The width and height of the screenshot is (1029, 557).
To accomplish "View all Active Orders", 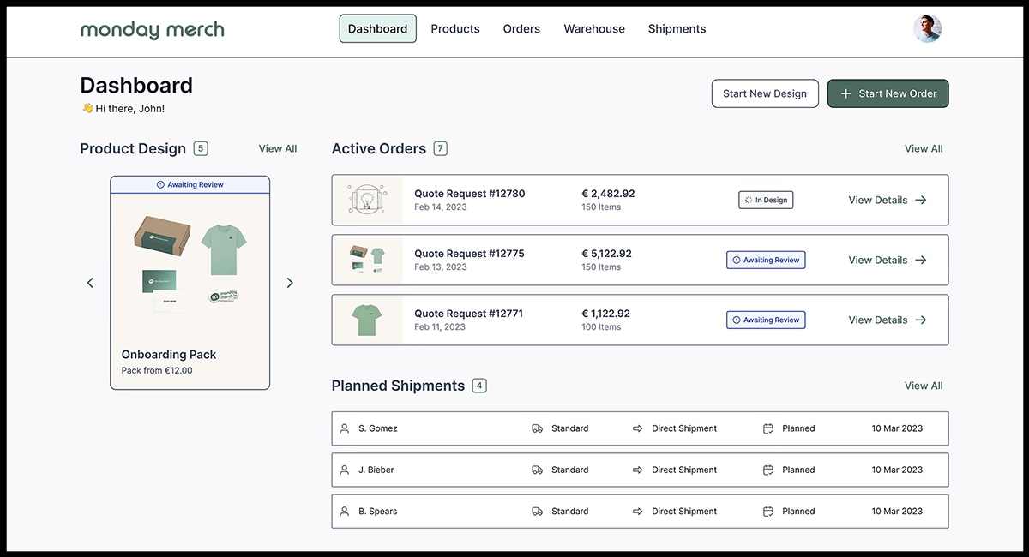I will pos(924,148).
